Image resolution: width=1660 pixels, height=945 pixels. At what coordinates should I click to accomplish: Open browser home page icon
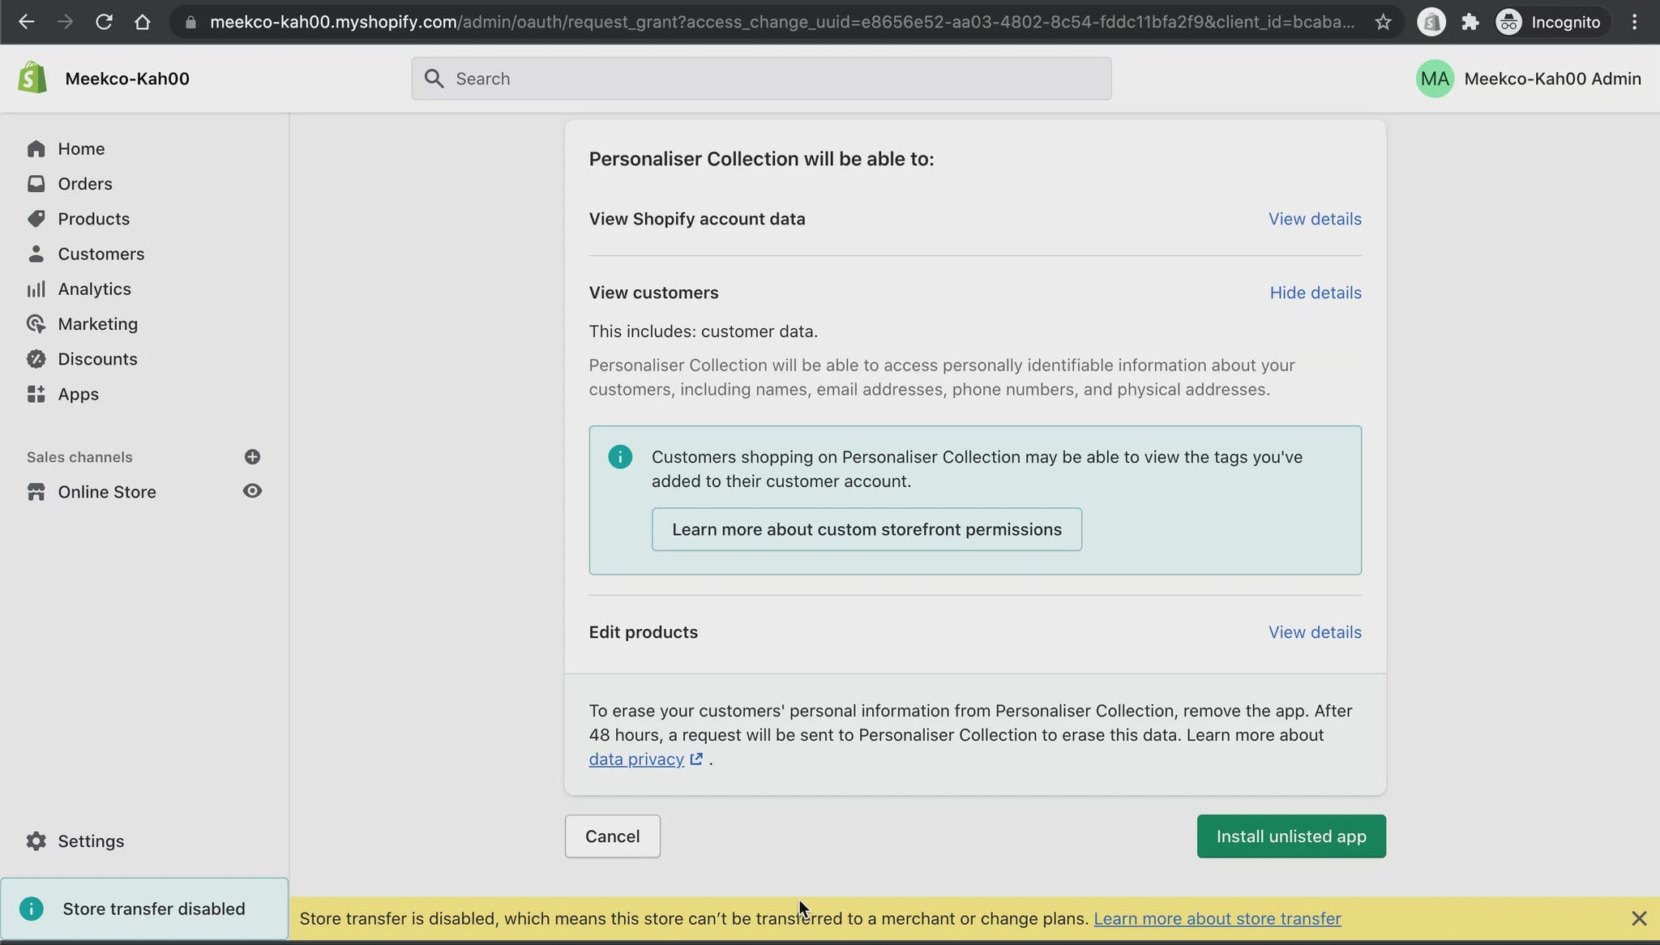143,22
